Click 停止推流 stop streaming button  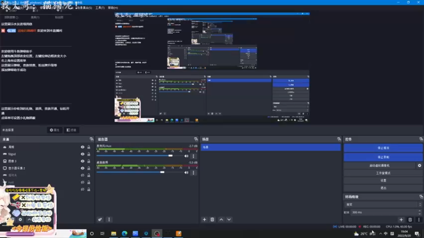click(x=383, y=148)
